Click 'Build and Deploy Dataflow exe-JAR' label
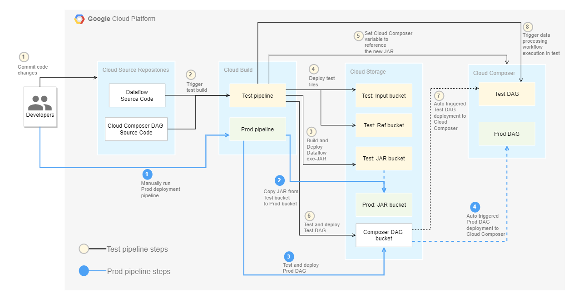Screen dimensions: 579x299 coord(317,150)
